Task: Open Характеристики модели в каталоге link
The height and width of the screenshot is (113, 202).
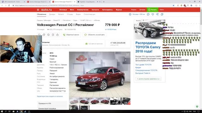Action: [x=50, y=96]
